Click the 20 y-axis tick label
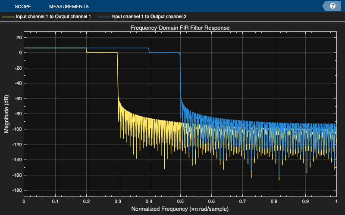This screenshot has height=215, width=345. pyautogui.click(x=19, y=37)
